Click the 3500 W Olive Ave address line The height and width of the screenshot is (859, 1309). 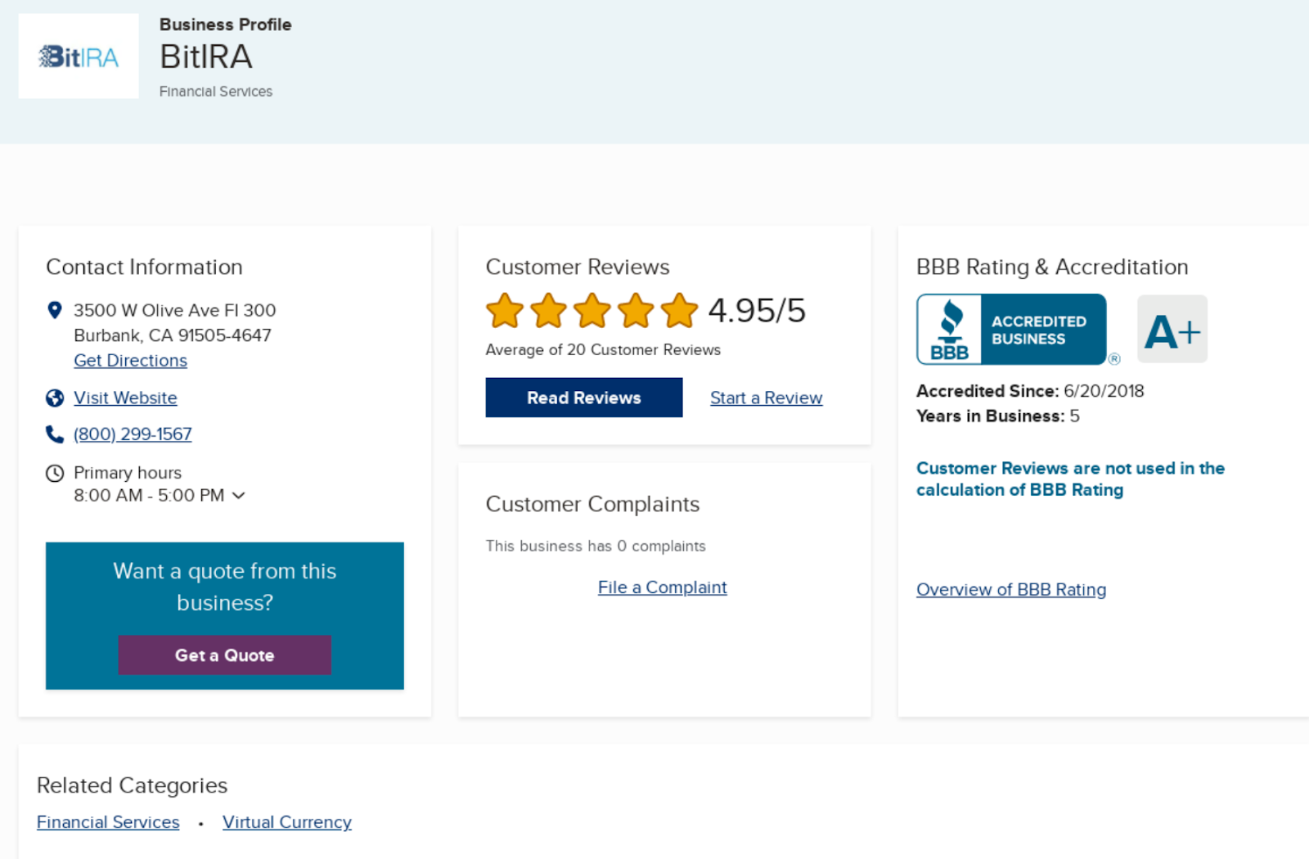175,310
